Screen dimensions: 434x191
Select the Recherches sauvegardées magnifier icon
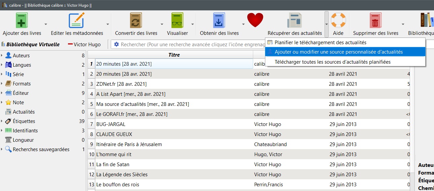pyautogui.click(x=8, y=149)
